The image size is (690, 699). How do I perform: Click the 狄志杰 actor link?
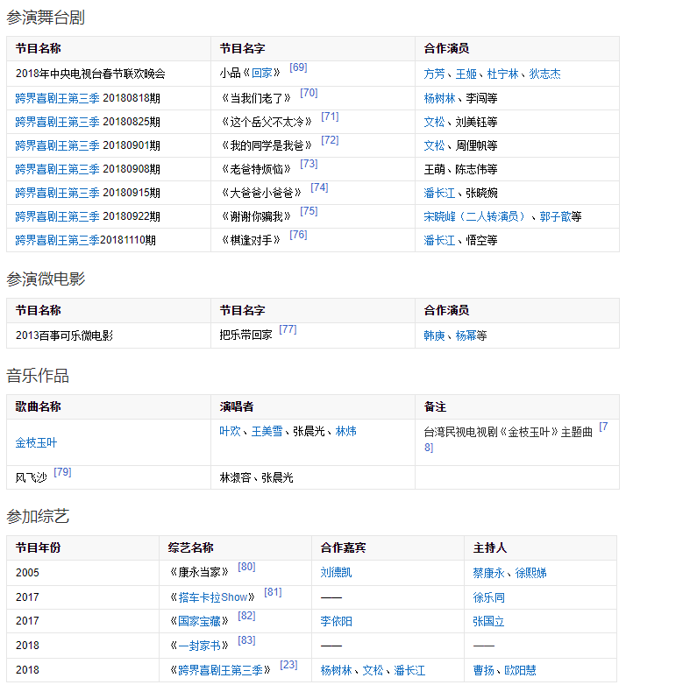coord(544,74)
